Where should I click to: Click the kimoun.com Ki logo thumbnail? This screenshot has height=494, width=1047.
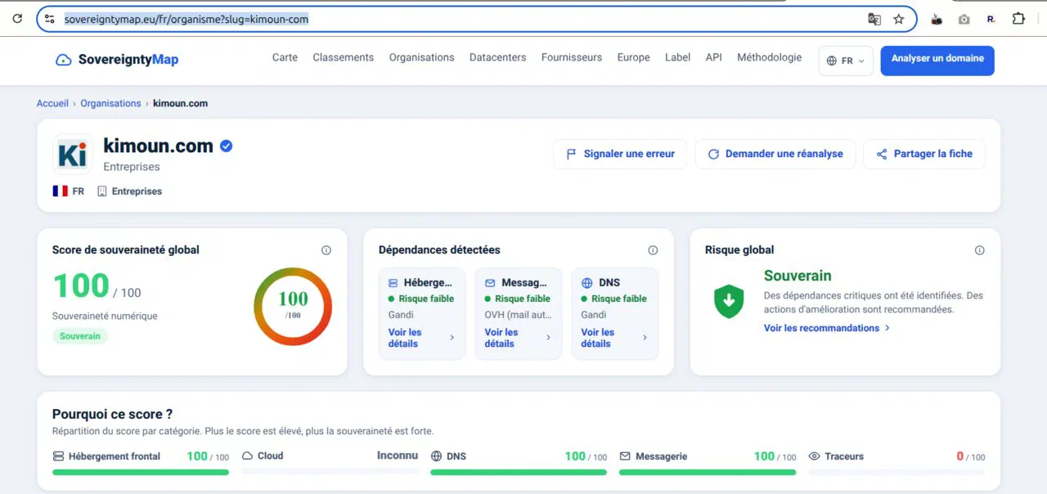click(73, 154)
